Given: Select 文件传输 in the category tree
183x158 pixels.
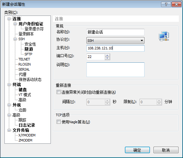Looking at the screenshot, I should pos(21,130).
